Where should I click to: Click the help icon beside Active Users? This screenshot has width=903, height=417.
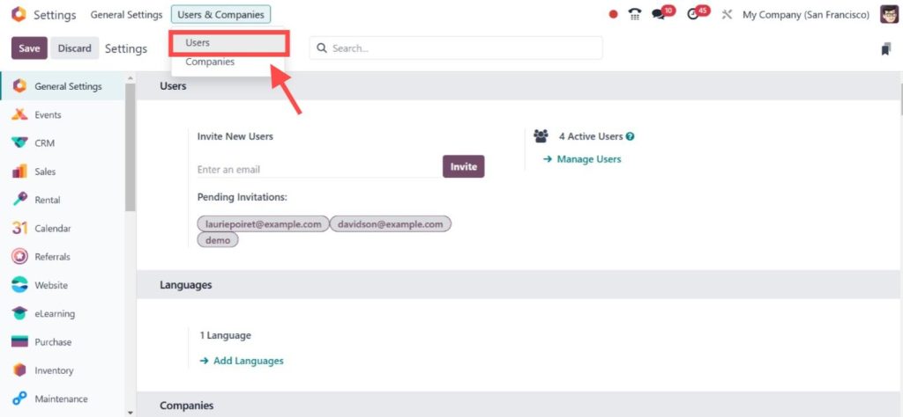pos(630,136)
